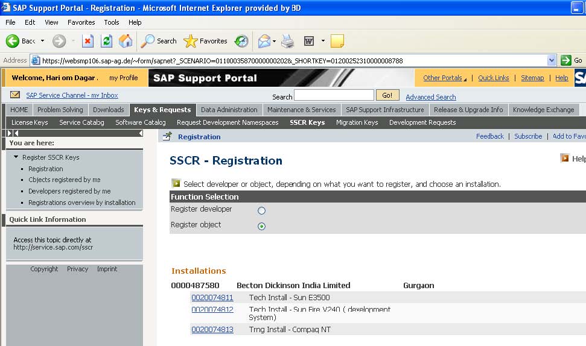Click the Print icon
Image resolution: width=586 pixels, height=346 pixels.
pos(288,41)
